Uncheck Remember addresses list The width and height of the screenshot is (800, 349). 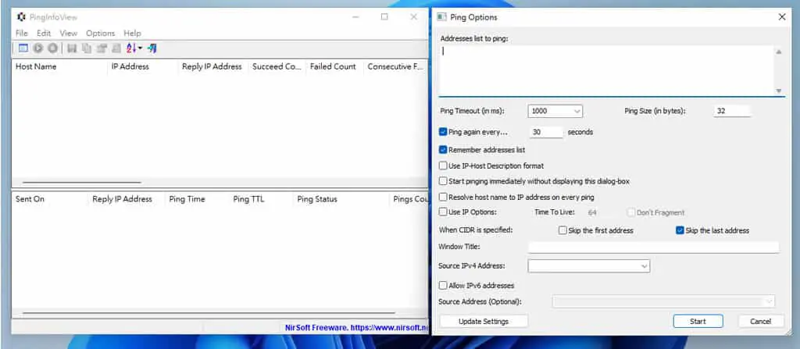click(x=443, y=150)
